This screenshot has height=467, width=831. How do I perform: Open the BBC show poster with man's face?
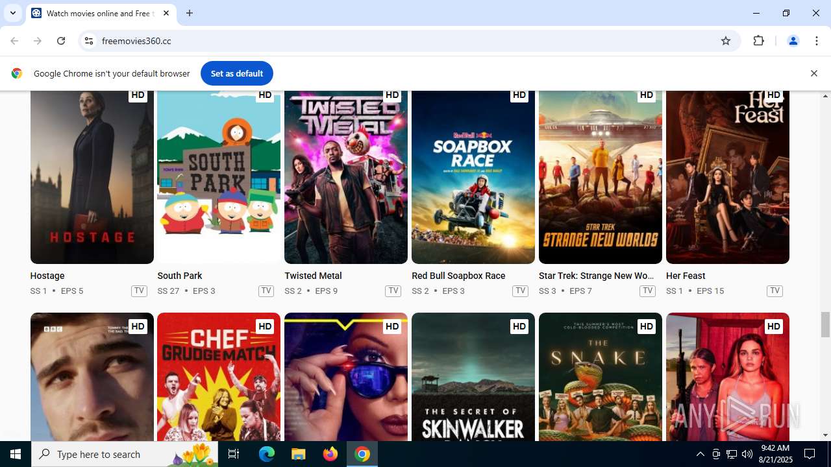click(92, 377)
